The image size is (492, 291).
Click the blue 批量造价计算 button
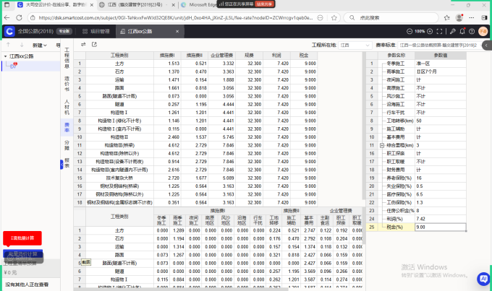(22, 255)
